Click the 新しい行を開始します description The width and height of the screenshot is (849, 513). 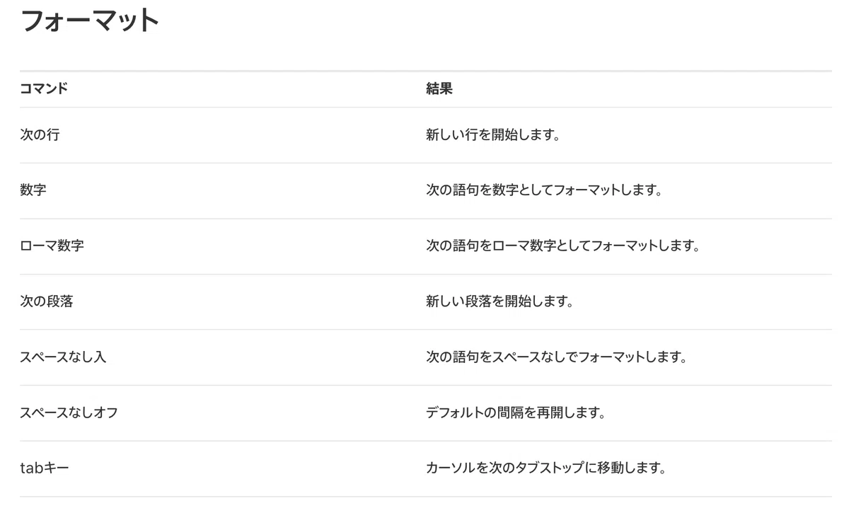click(x=493, y=134)
